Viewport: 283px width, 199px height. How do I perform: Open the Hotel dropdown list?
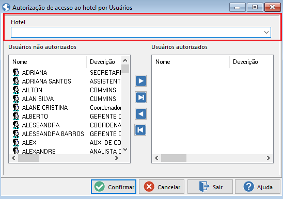266,32
